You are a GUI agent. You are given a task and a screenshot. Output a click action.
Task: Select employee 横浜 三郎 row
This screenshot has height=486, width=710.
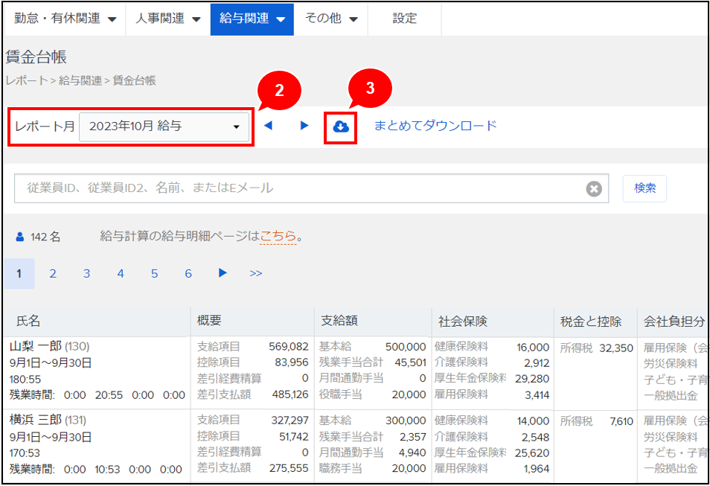[x=36, y=421]
